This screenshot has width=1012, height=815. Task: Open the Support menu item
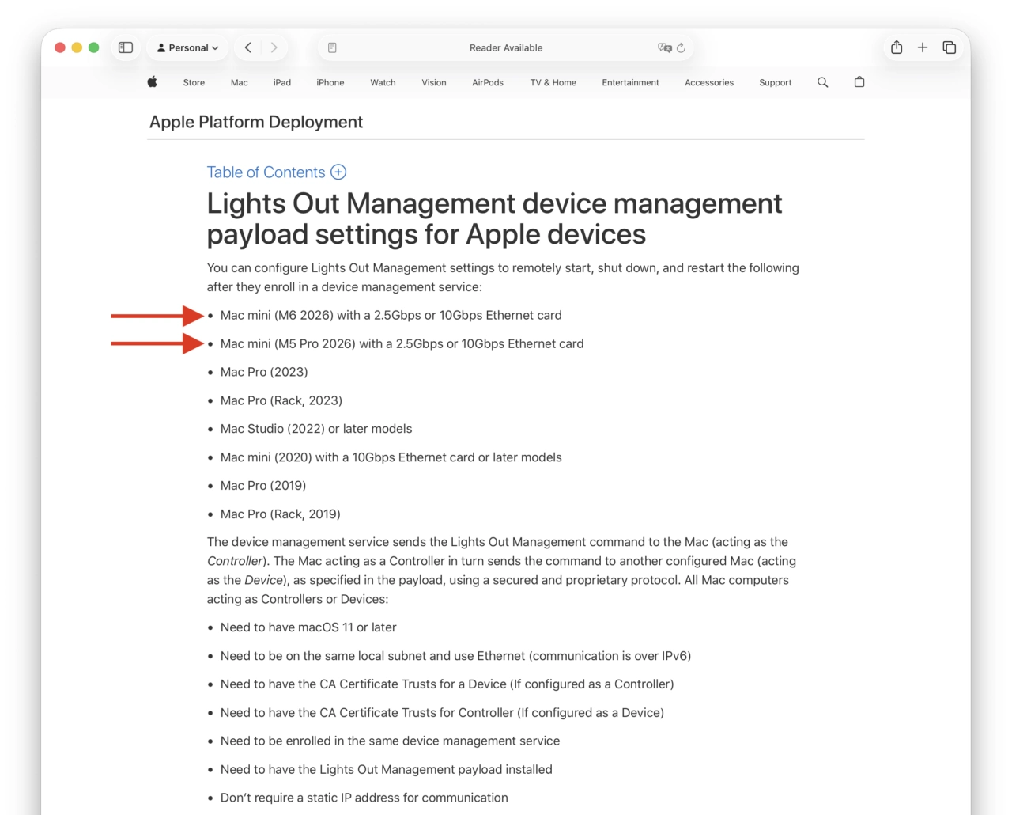[775, 82]
